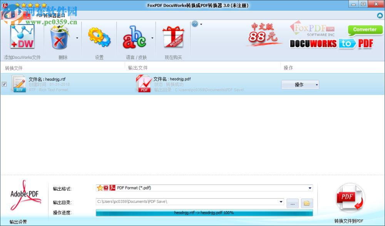Click the 语言/皮肤 abc icon
Image resolution: width=385 pixels, height=226 pixels.
click(135, 38)
